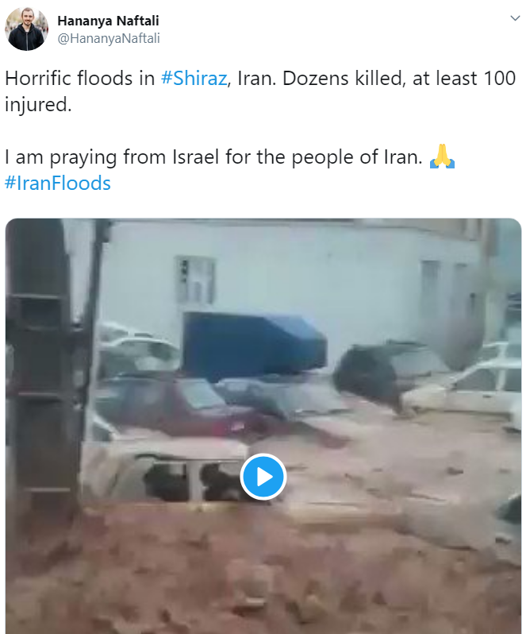Click the dark overturned car in the video
The width and height of the screenshot is (530, 634).
(x=371, y=374)
